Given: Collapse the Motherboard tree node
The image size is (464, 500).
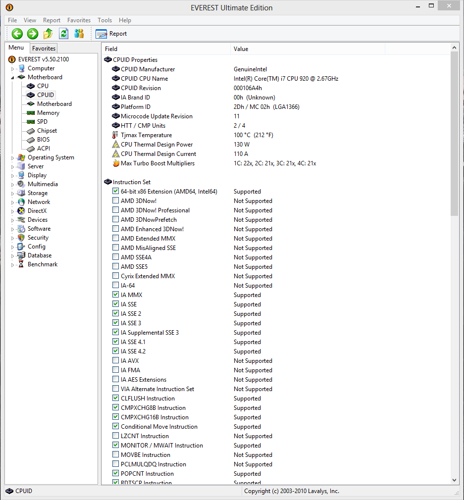Looking at the screenshot, I should (12, 78).
